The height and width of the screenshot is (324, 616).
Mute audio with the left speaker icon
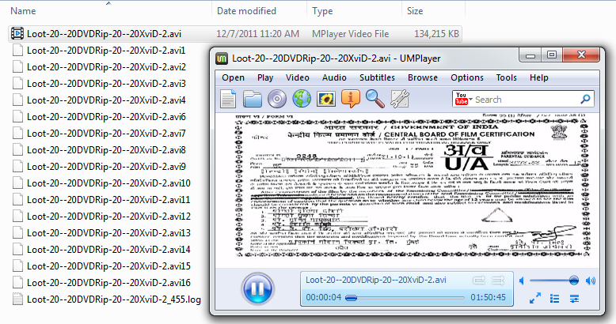[522, 281]
